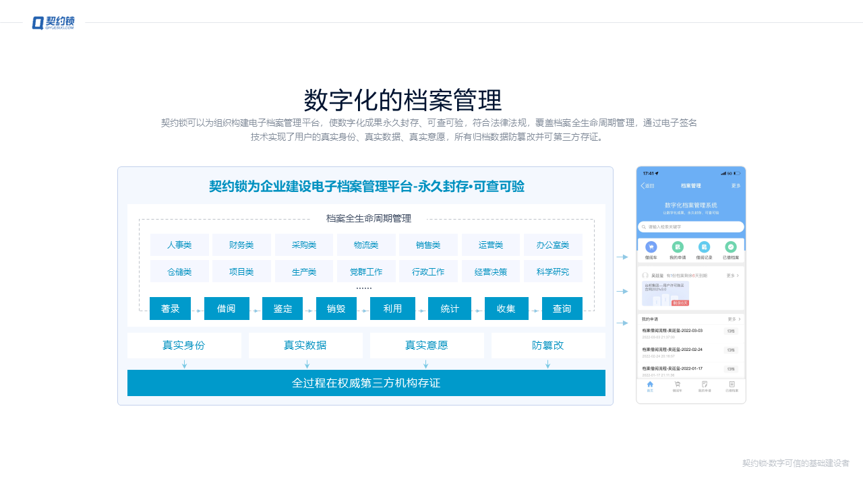Click the 全过程在权威第三方机构存证 bar
Screen dimensions: 863x485
point(366,383)
